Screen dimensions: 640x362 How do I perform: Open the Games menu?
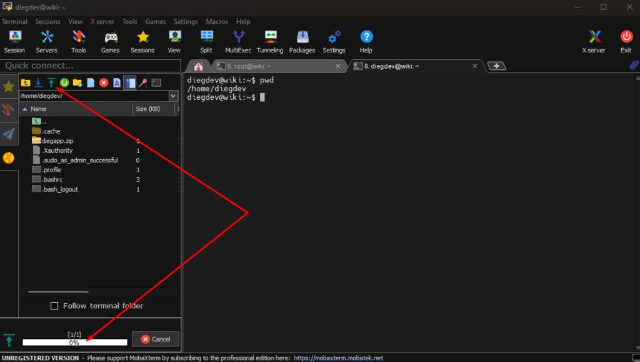click(x=156, y=22)
